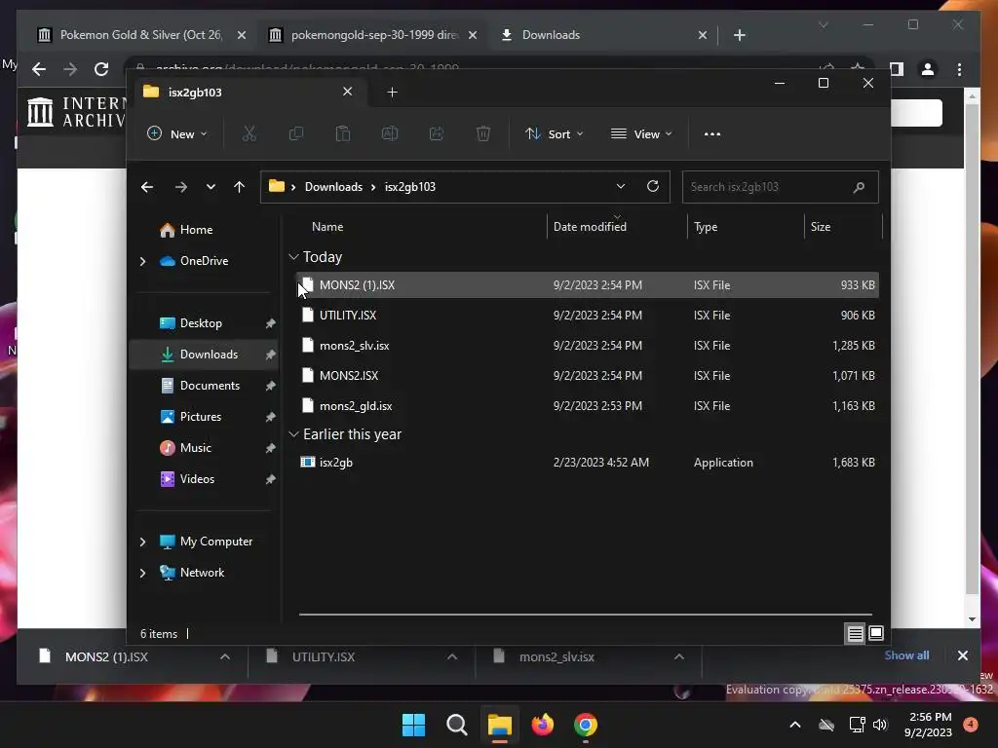
Task: Open Chrome three-dot menu
Action: click(959, 69)
